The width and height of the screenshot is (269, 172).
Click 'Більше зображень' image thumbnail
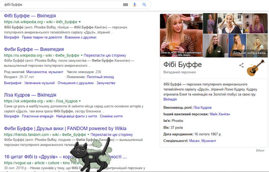pyautogui.click(x=253, y=47)
